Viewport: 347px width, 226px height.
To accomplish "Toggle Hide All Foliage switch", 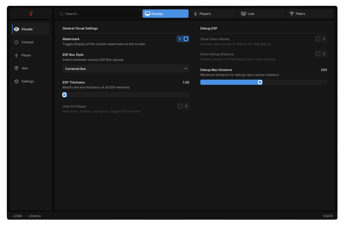I will point(183,106).
